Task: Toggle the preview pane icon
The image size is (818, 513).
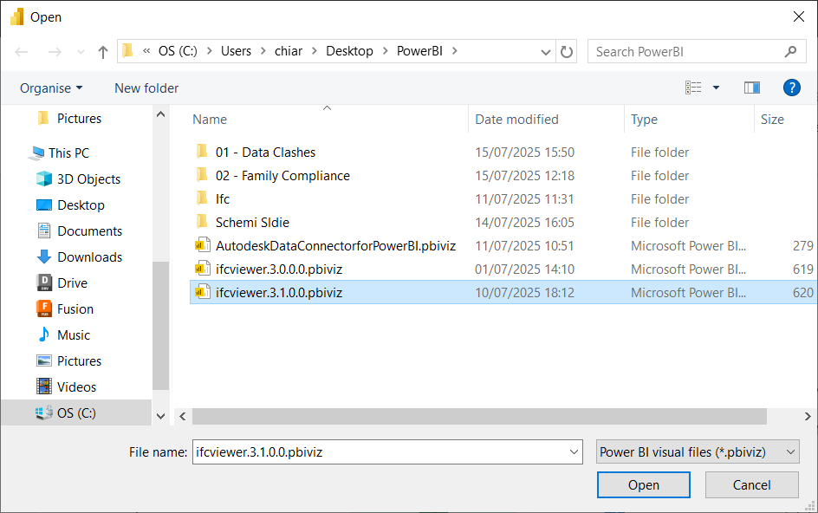Action: pyautogui.click(x=751, y=88)
